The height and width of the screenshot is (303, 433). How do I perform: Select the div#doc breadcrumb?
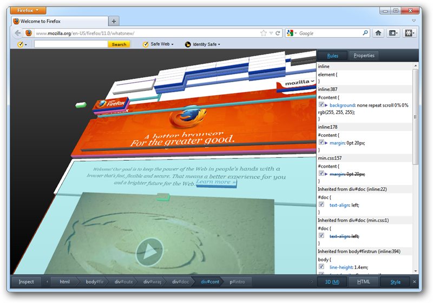click(x=181, y=282)
